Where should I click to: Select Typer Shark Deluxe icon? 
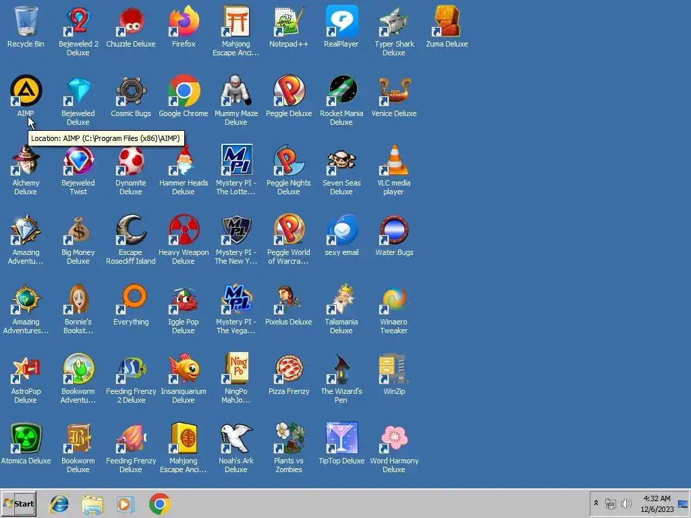(x=394, y=21)
